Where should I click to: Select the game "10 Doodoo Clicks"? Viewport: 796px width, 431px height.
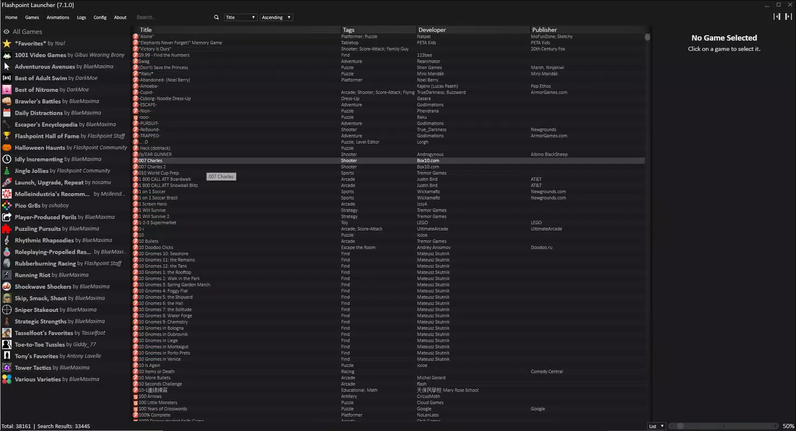click(x=388, y=248)
